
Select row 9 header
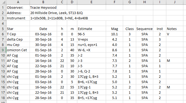pos(3,50)
